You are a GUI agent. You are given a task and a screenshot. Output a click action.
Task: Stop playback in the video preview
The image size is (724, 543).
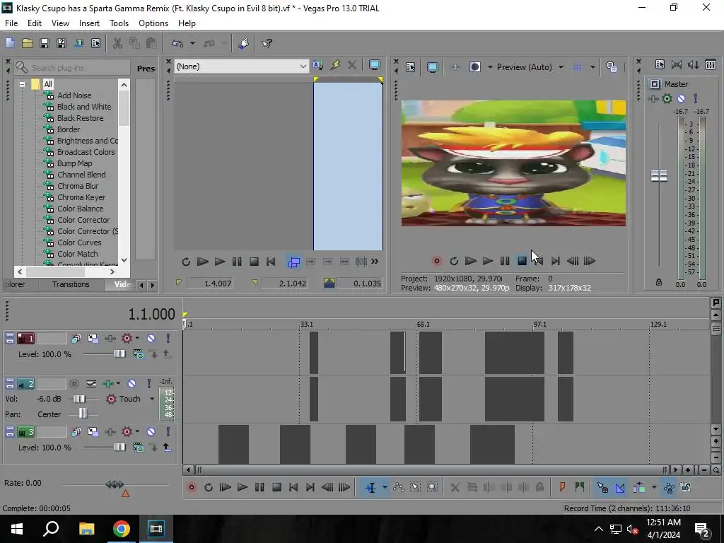coord(522,261)
